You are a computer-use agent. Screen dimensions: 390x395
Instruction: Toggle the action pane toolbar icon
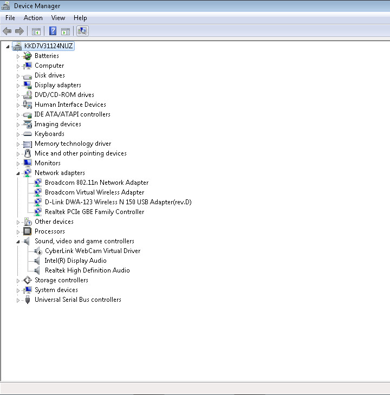point(66,31)
